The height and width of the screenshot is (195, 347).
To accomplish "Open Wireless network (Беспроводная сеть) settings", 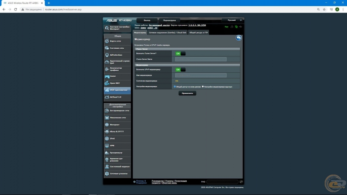I will [117, 110].
